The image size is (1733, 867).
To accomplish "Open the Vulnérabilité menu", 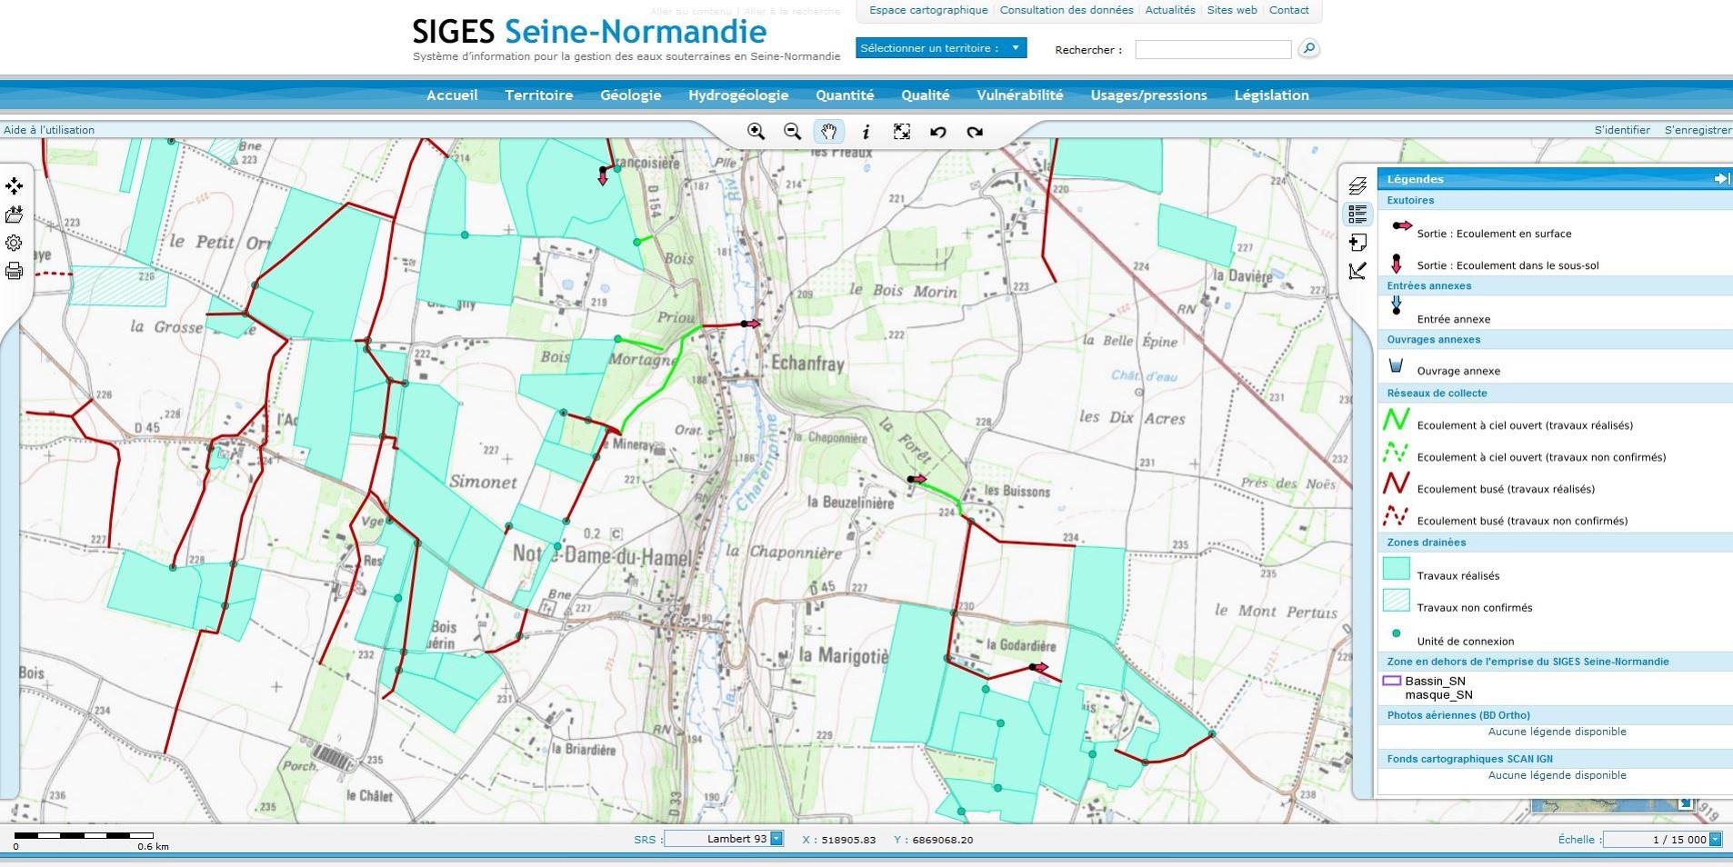I will pyautogui.click(x=1020, y=95).
